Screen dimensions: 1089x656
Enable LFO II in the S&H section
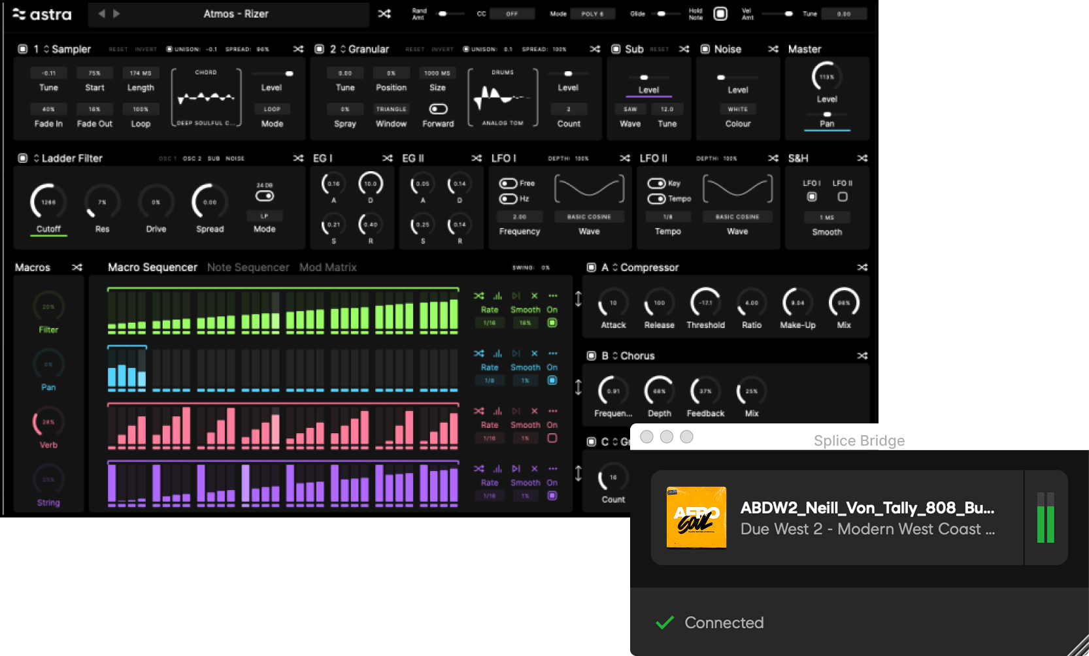[x=843, y=197]
